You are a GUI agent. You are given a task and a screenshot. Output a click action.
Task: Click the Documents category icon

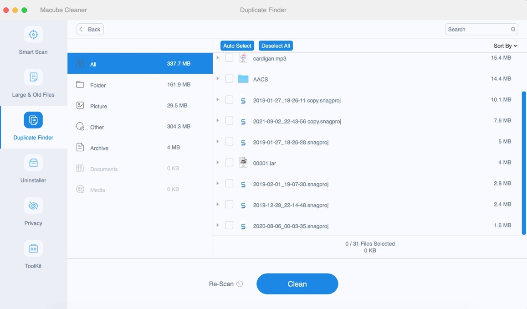(x=80, y=168)
